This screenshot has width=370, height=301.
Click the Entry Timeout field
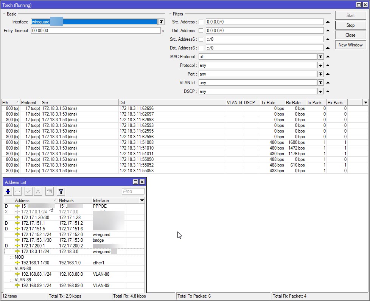(x=96, y=31)
